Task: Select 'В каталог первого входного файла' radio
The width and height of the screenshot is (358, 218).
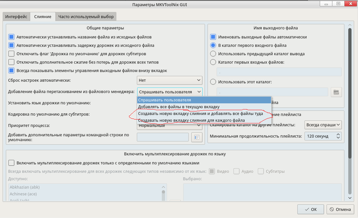Action: pyautogui.click(x=213, y=45)
